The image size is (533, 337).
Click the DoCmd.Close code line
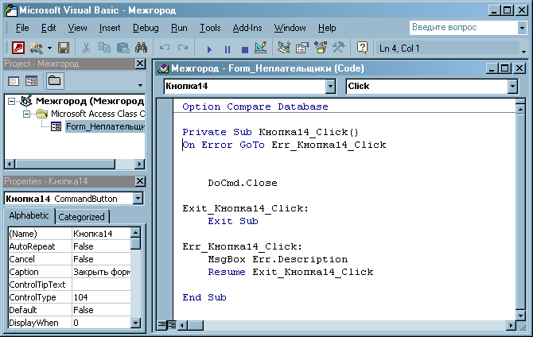[243, 183]
